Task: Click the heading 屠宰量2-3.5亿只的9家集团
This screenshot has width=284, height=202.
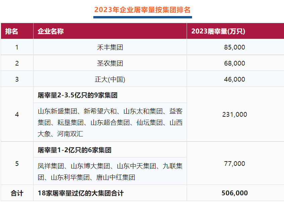Action: 78,95
